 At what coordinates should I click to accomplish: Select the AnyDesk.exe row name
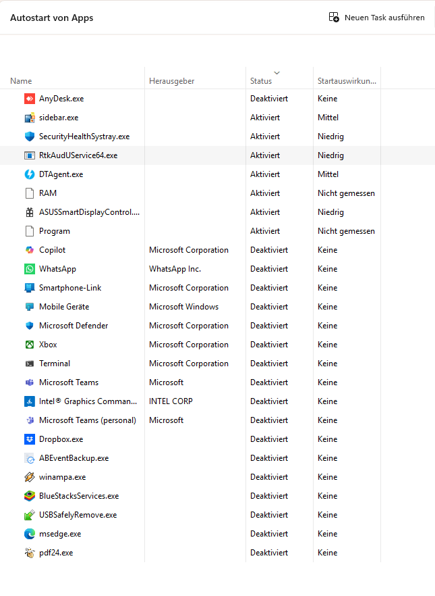(61, 99)
